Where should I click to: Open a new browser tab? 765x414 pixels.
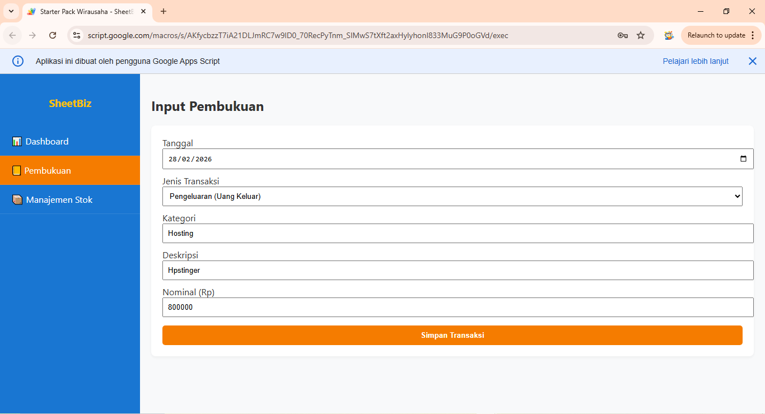(164, 11)
